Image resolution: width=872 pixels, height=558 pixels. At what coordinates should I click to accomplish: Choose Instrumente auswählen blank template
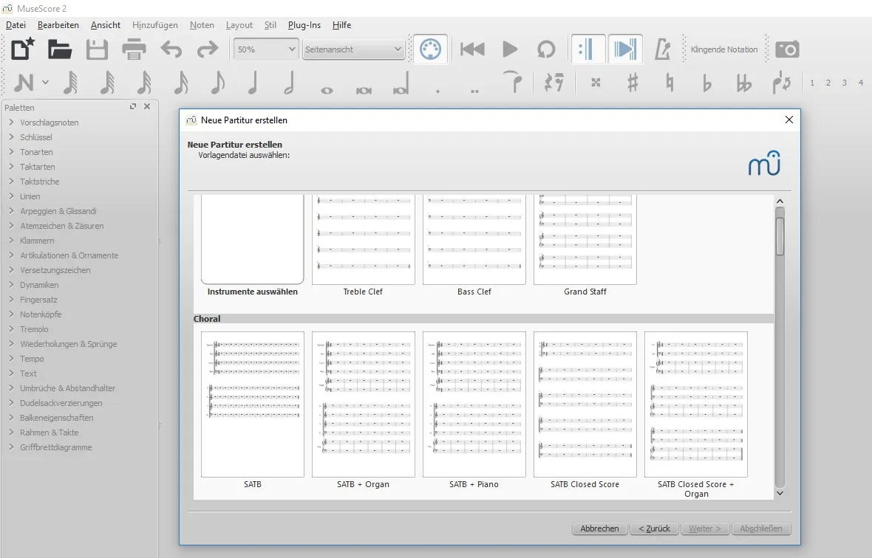(x=253, y=239)
